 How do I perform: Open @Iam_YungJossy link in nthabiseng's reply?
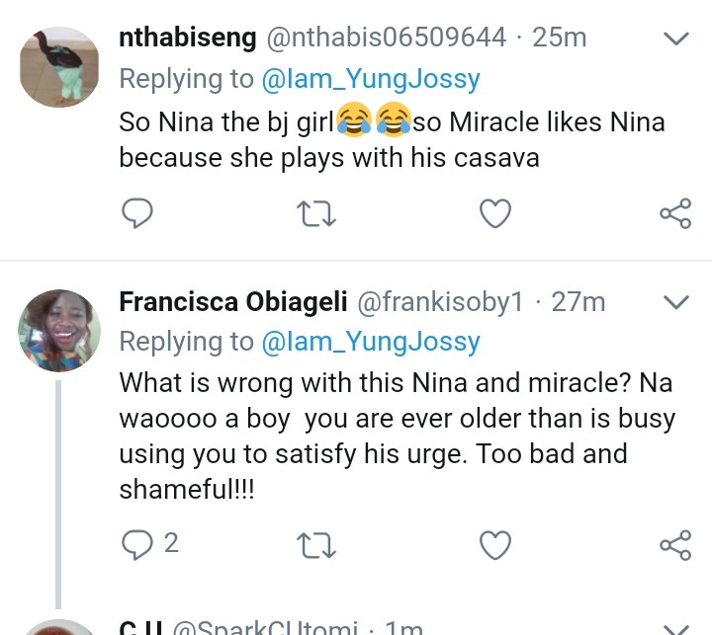371,80
